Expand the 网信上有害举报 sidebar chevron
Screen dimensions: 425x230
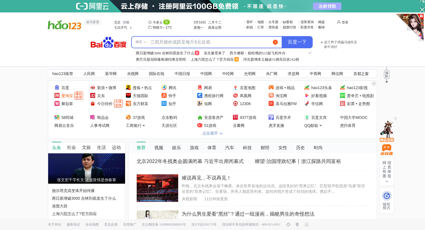click(387, 181)
